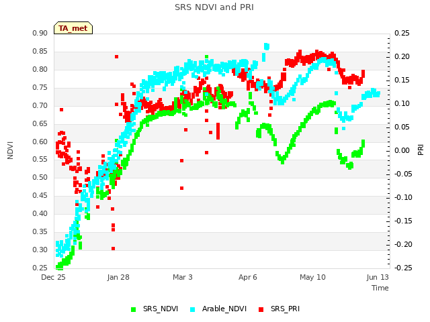Click the 0.40 NDVI axis value

[x=40, y=213]
